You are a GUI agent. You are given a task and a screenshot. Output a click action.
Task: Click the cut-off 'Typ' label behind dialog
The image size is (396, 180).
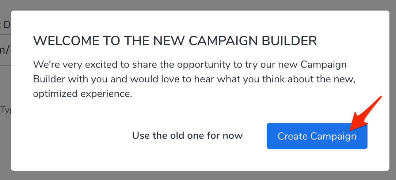click(x=5, y=110)
